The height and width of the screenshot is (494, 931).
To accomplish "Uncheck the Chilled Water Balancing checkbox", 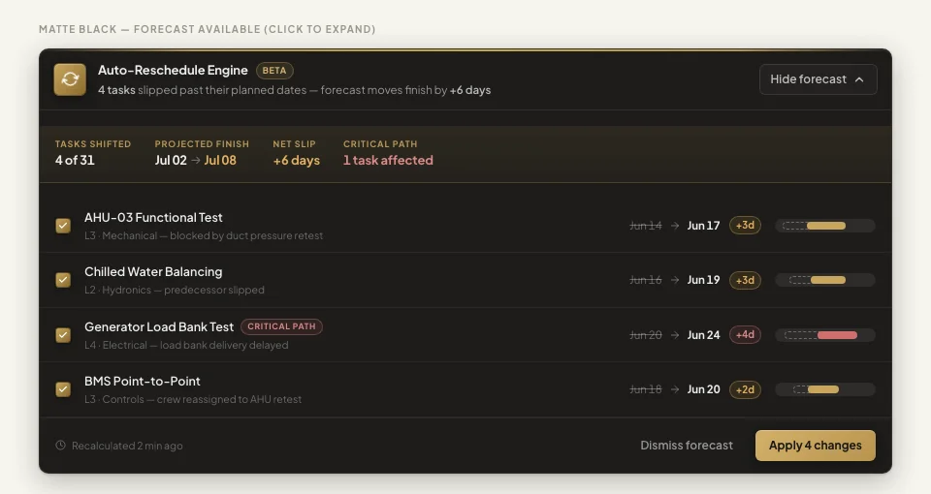I will [63, 280].
